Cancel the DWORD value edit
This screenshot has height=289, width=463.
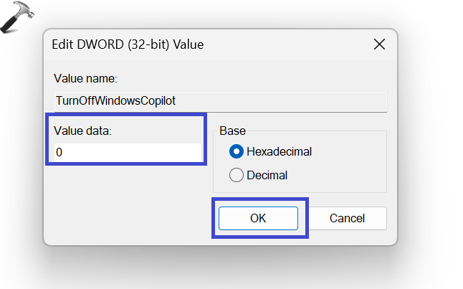(x=347, y=218)
